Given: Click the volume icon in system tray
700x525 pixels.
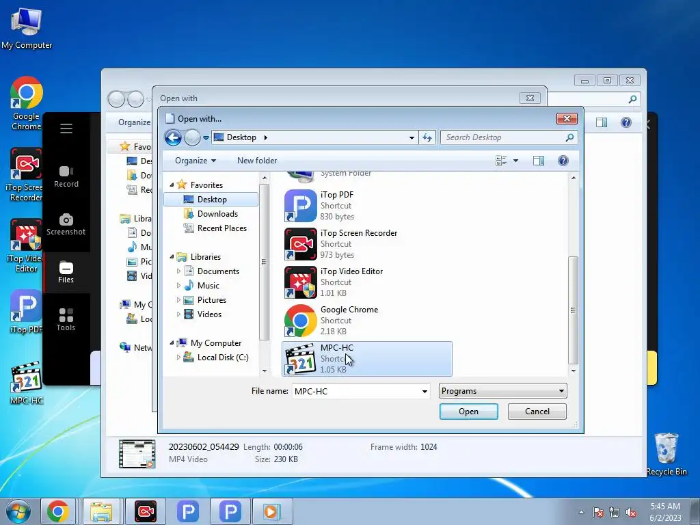Looking at the screenshot, I should (x=631, y=513).
